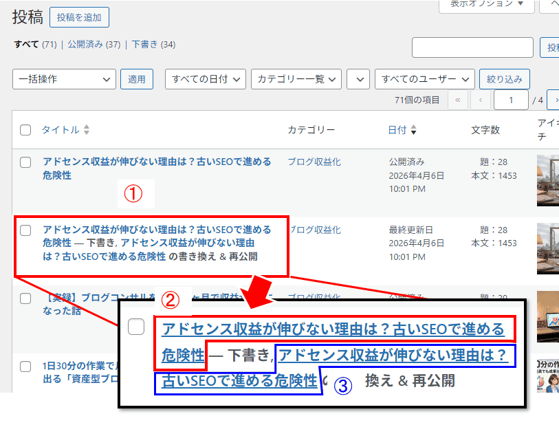Click the previous page ‹ arrow
This screenshot has width=559, height=425.
481,100
